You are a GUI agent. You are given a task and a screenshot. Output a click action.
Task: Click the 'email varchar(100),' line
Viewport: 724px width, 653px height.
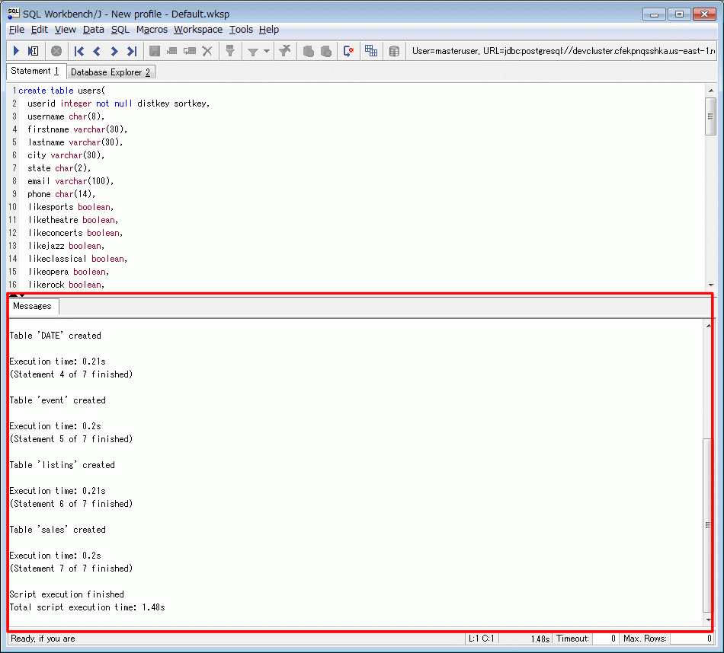[71, 181]
